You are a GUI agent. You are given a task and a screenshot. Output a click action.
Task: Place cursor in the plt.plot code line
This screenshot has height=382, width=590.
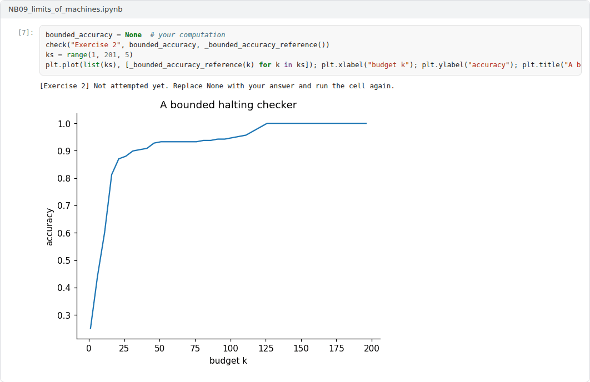(x=313, y=64)
